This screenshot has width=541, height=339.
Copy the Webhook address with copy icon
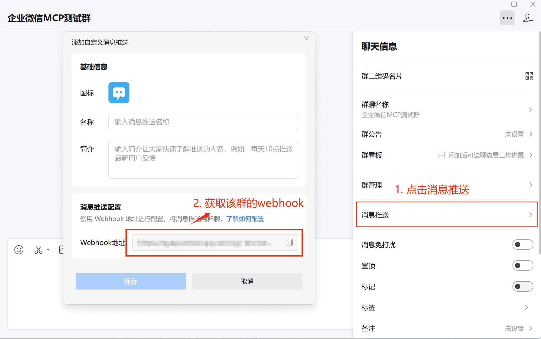coord(289,242)
